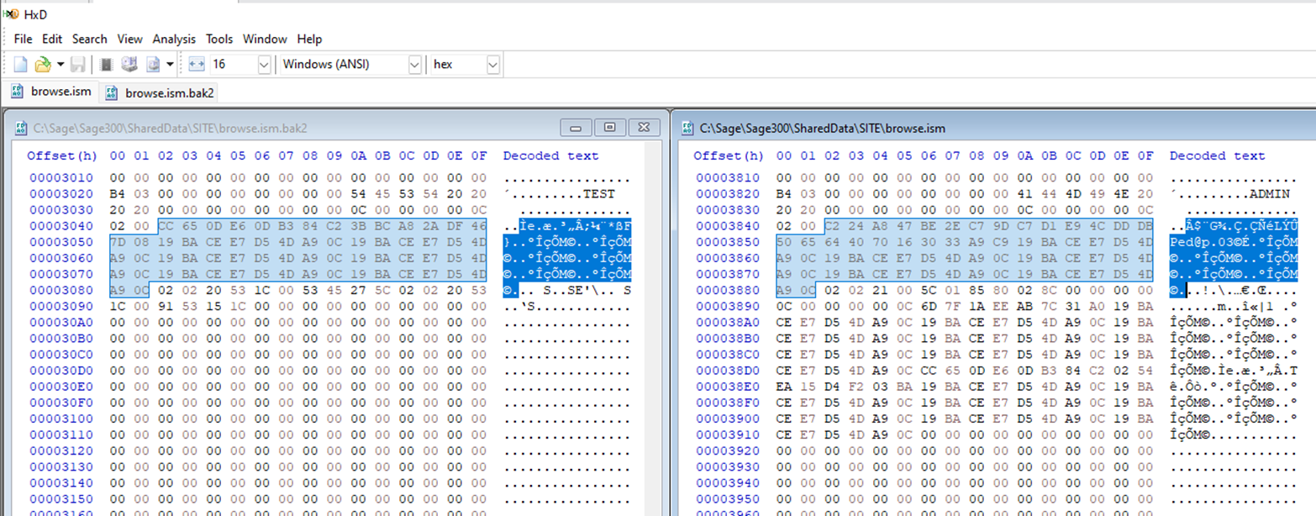Click the Open file folder icon

click(42, 65)
